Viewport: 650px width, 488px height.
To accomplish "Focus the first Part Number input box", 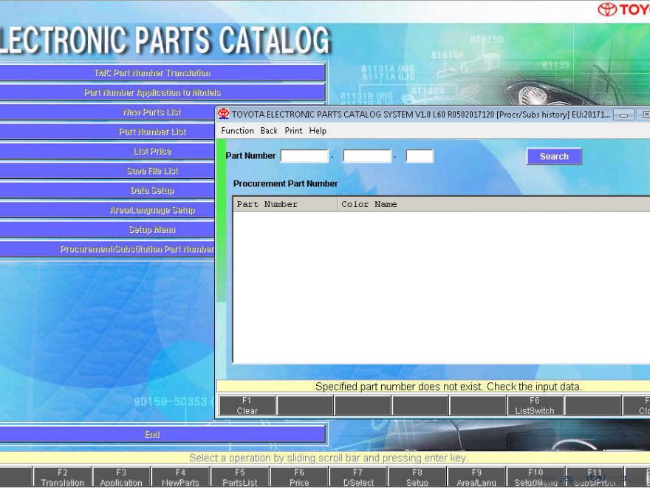I will 304,156.
